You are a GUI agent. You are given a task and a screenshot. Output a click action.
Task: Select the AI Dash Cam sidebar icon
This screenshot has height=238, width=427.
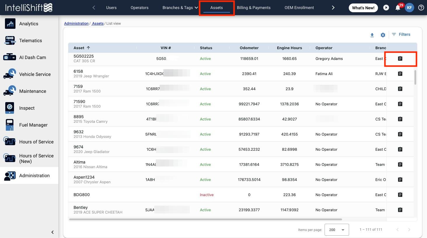(32, 57)
